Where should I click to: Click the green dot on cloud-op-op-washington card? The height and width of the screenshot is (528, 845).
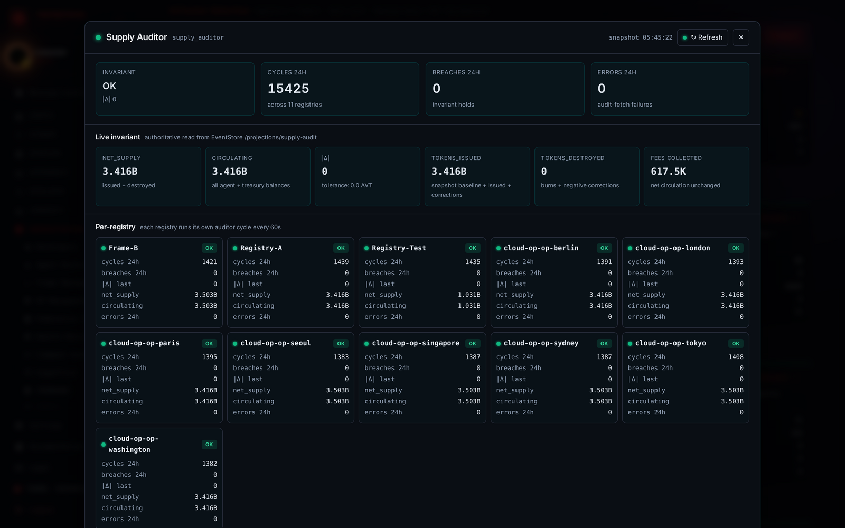[x=104, y=445]
